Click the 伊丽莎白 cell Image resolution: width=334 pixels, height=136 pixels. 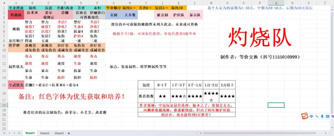coord(97,13)
